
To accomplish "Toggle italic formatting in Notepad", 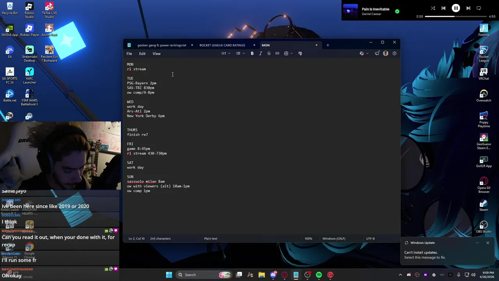I will (260, 53).
